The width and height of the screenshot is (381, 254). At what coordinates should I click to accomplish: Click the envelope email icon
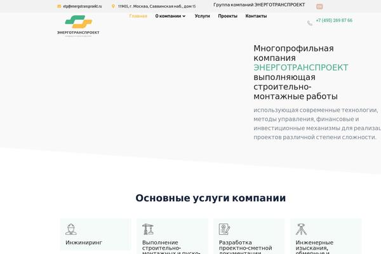(59, 6)
